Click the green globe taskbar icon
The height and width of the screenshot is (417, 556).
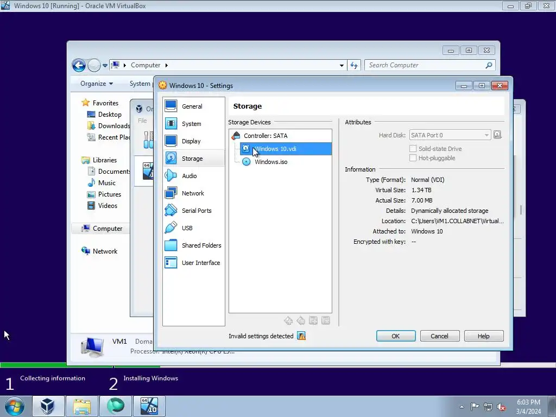(116, 406)
